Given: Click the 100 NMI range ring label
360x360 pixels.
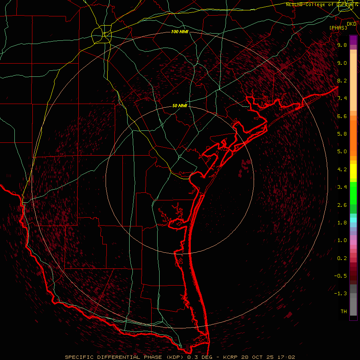Looking at the screenshot, I should [180, 32].
